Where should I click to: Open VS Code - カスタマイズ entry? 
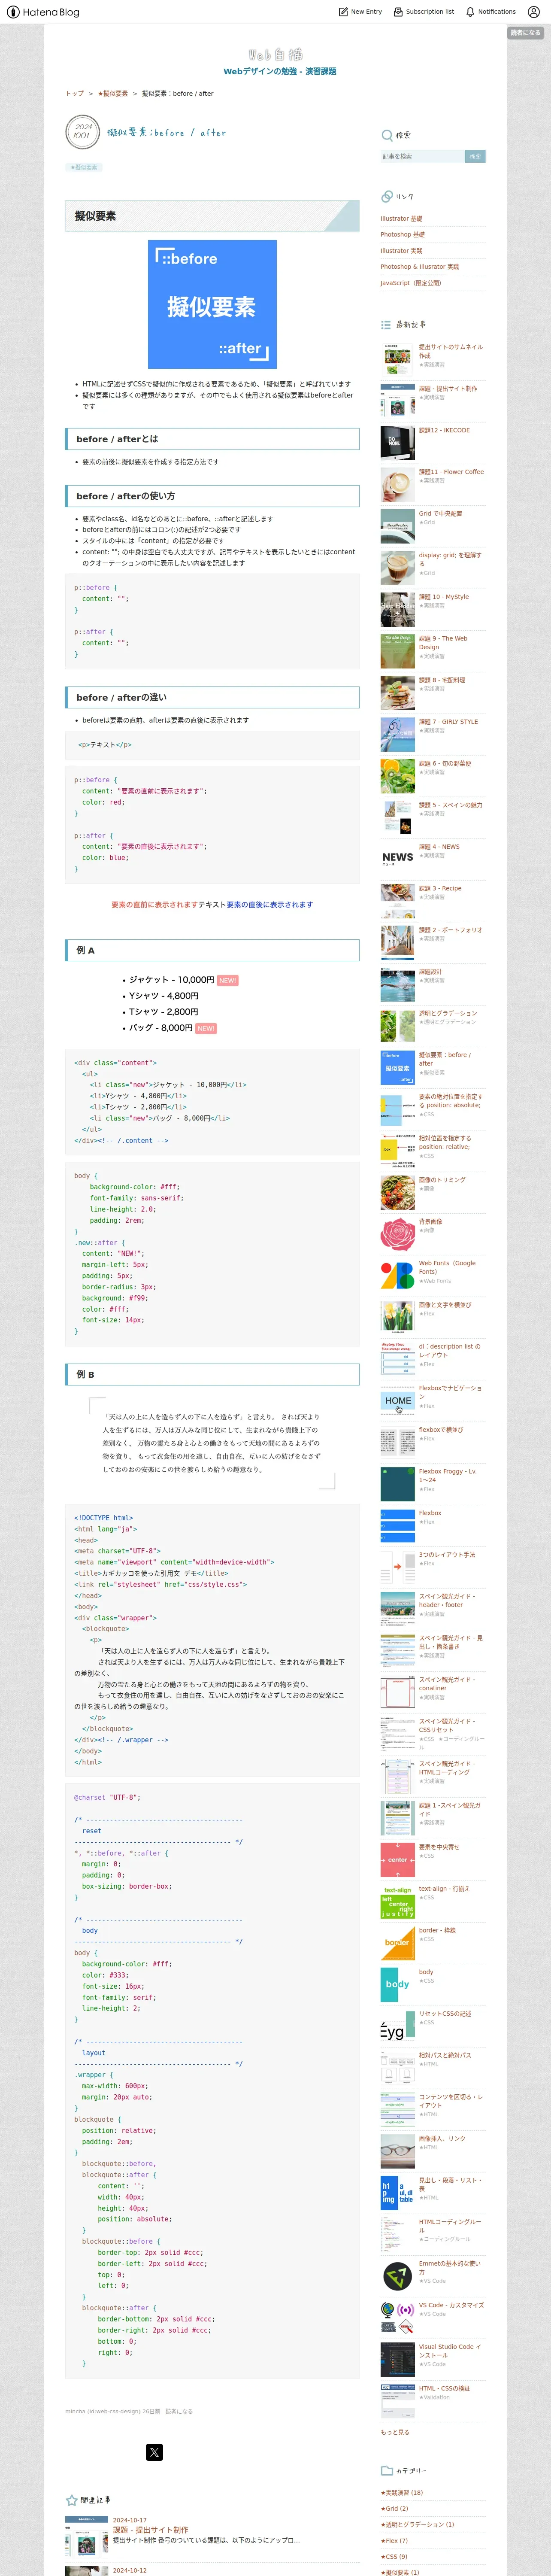pyautogui.click(x=451, y=2305)
